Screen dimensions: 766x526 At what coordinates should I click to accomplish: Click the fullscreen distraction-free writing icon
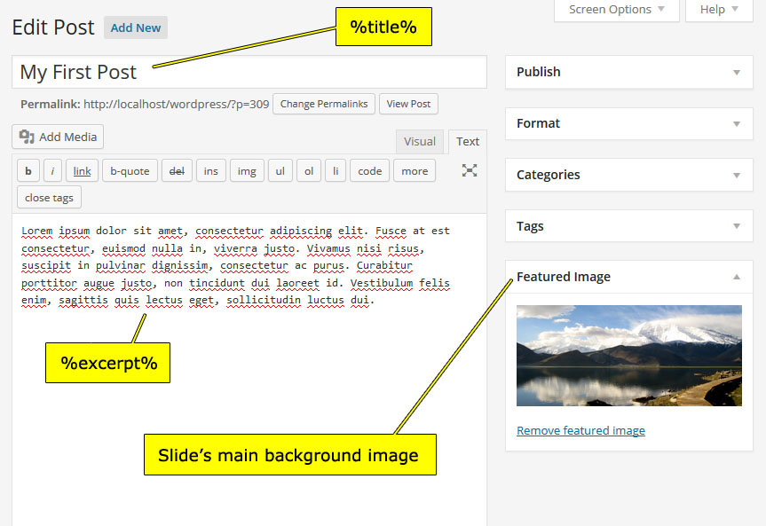(470, 170)
